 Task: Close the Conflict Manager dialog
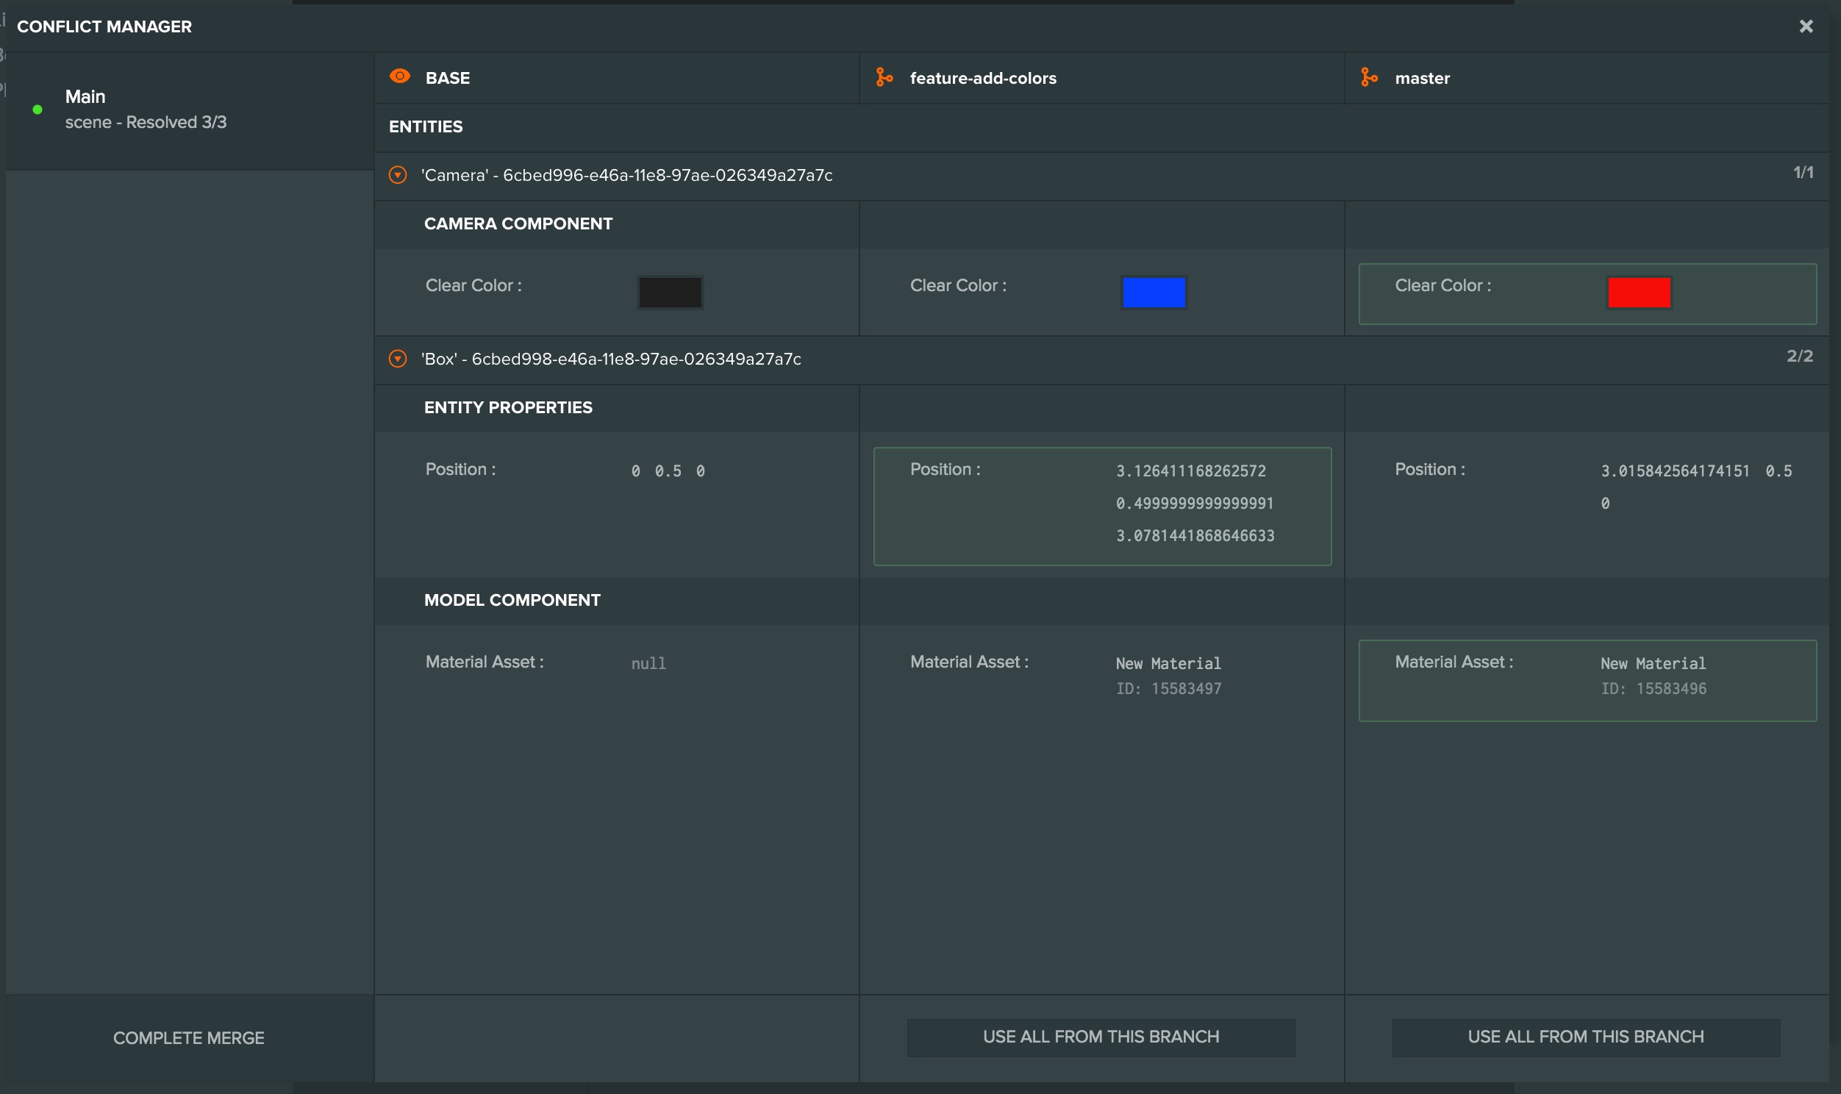click(1806, 26)
